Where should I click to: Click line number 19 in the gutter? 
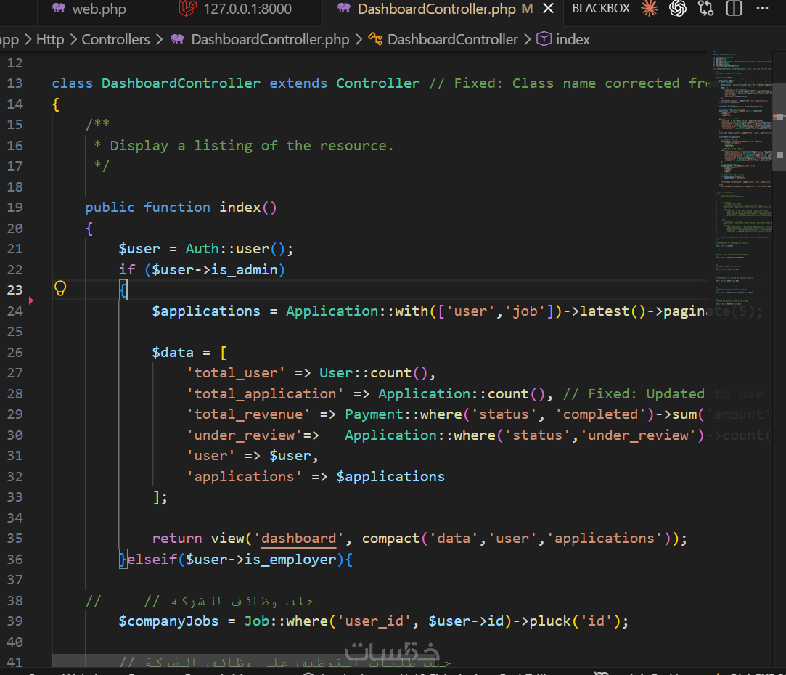15,207
